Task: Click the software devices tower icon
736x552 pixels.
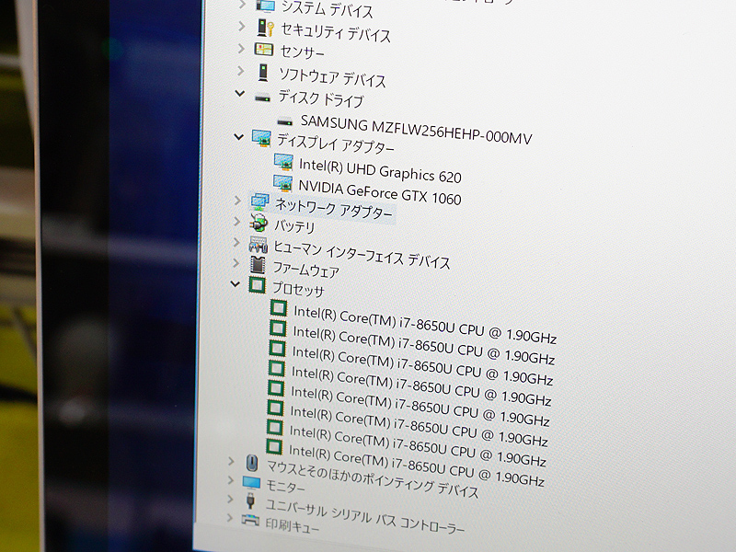Action: point(263,73)
